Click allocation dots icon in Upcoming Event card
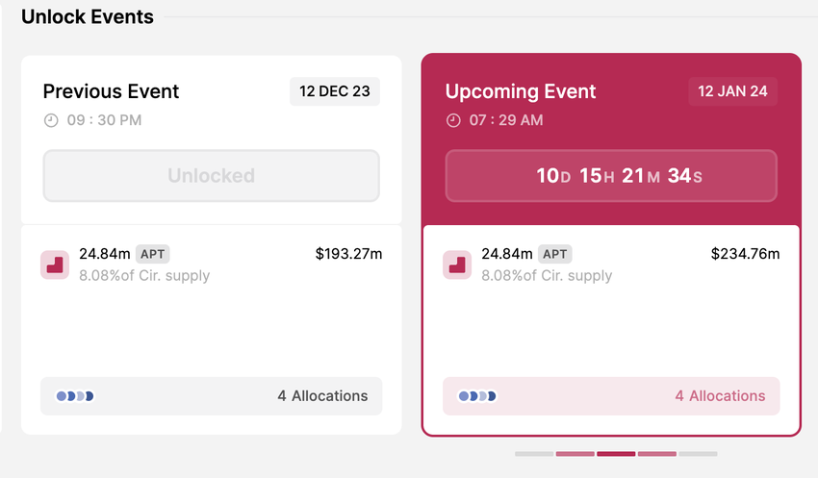The width and height of the screenshot is (818, 478). pos(477,395)
